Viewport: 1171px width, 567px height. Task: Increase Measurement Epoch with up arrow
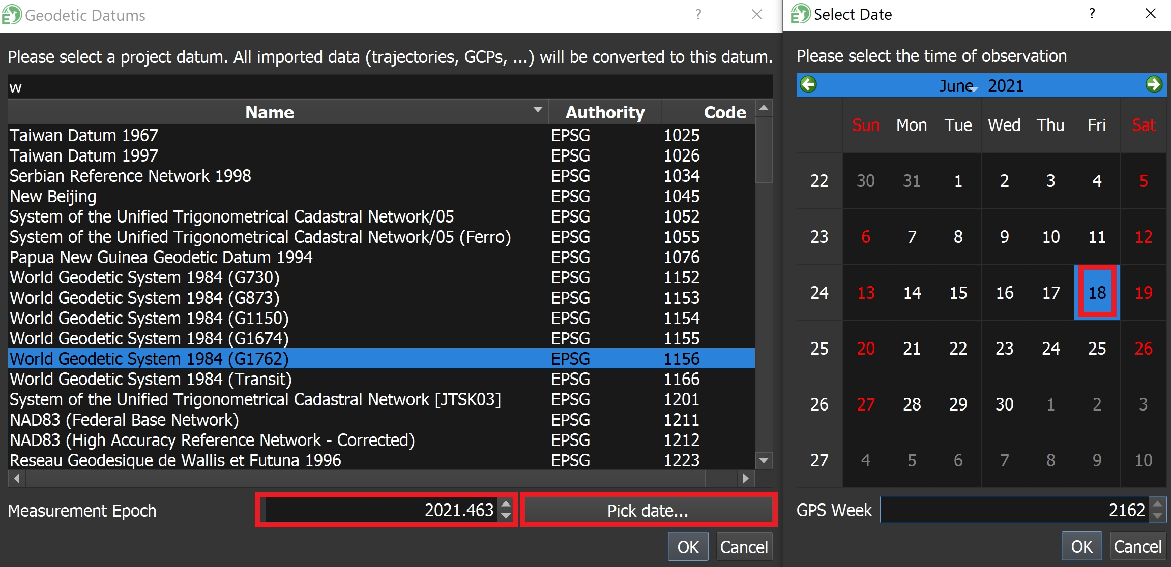click(506, 505)
